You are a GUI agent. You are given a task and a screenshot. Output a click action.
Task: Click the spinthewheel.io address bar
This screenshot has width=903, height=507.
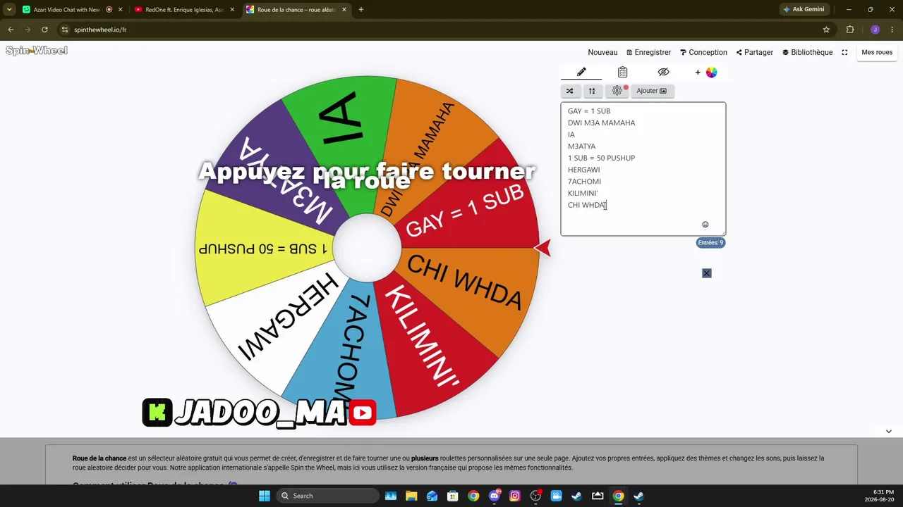coord(444,30)
